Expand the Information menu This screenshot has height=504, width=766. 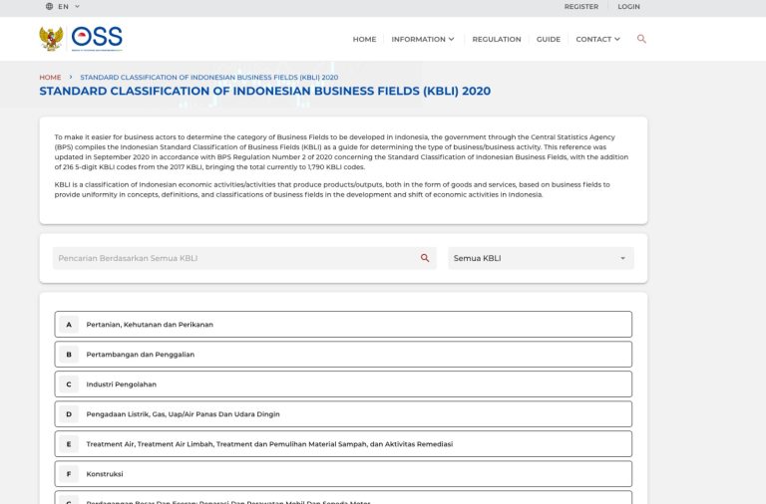[422, 39]
